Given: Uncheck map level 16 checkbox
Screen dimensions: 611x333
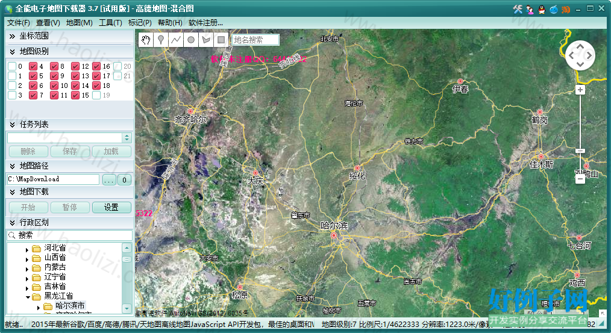Looking at the screenshot, I should 96,66.
